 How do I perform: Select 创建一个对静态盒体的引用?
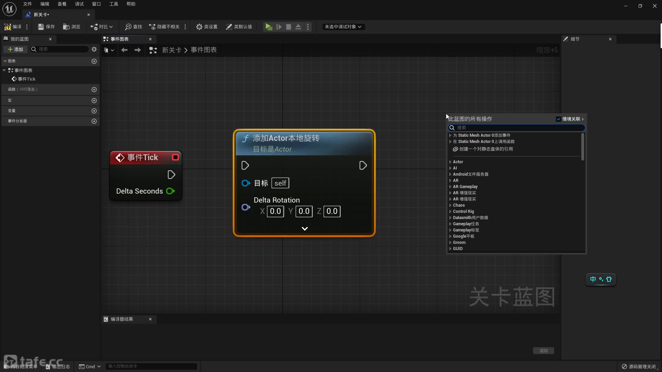pyautogui.click(x=483, y=149)
